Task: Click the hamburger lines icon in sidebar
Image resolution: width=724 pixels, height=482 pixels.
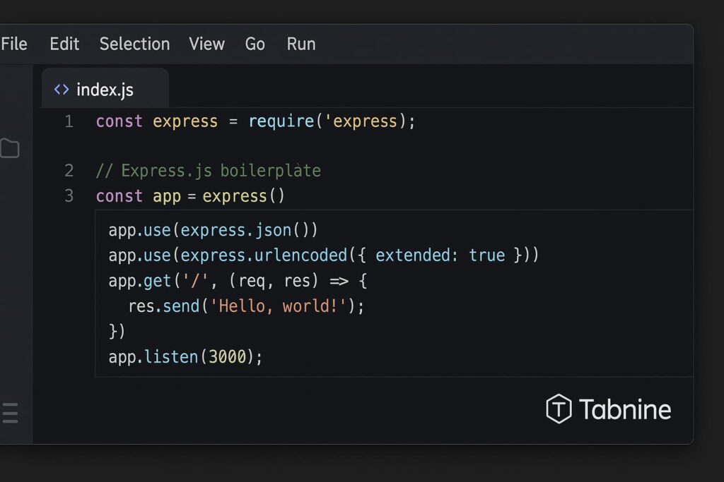Action: (x=10, y=413)
